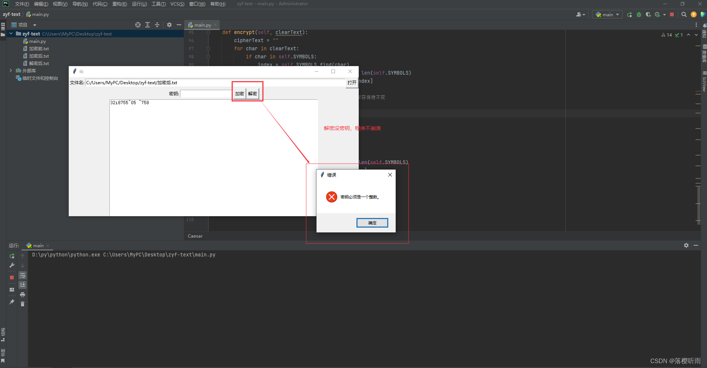Close the 错误 error dialog

point(390,175)
